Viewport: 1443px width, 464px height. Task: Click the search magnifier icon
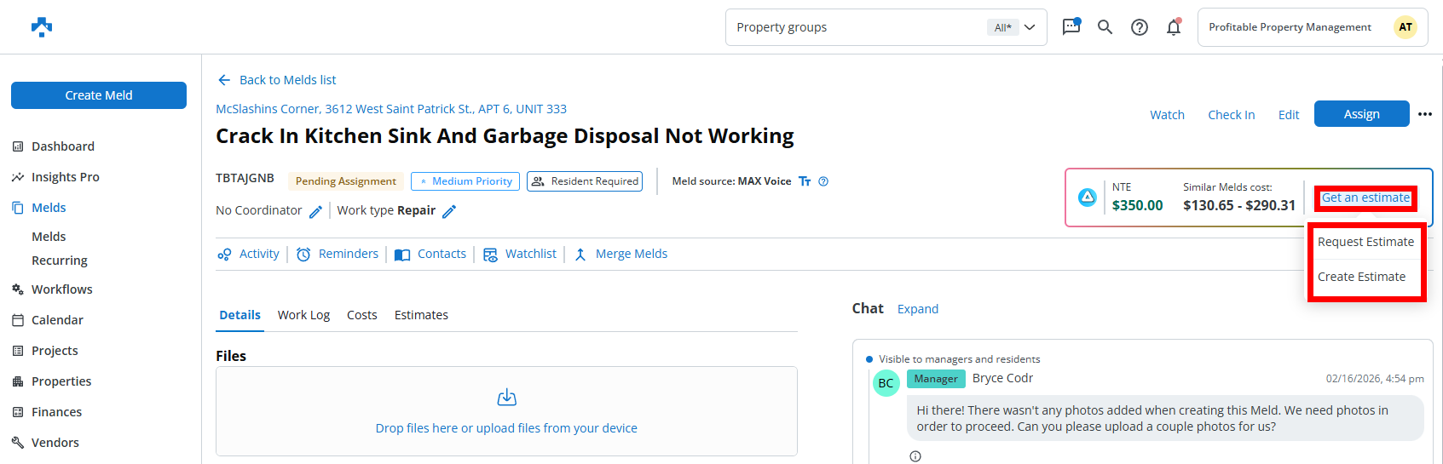click(x=1105, y=27)
